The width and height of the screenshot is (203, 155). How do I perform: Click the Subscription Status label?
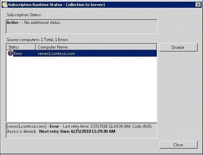pos(24,15)
